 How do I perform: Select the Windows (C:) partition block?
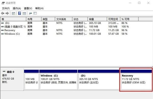pyautogui.click(x=58, y=80)
